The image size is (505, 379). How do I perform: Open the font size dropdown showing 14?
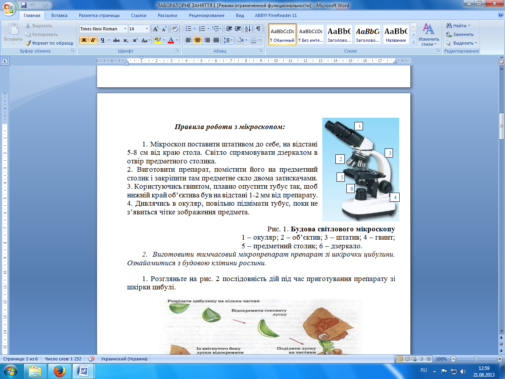[x=147, y=29]
